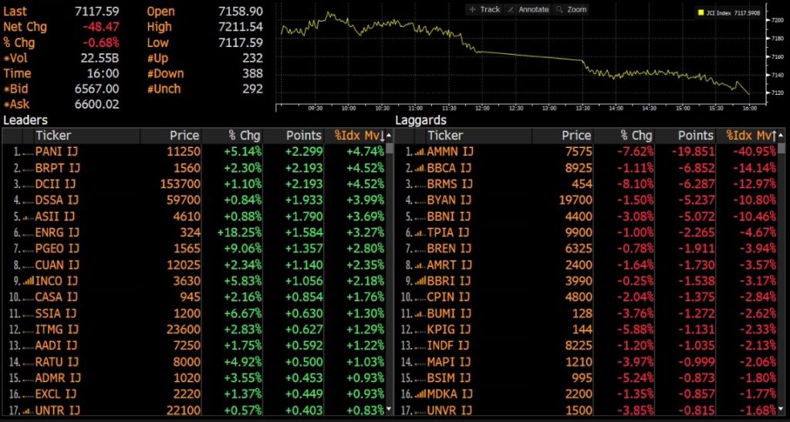The height and width of the screenshot is (422, 790).
Task: Click the Vol value 22.55B
Action: pyautogui.click(x=100, y=58)
